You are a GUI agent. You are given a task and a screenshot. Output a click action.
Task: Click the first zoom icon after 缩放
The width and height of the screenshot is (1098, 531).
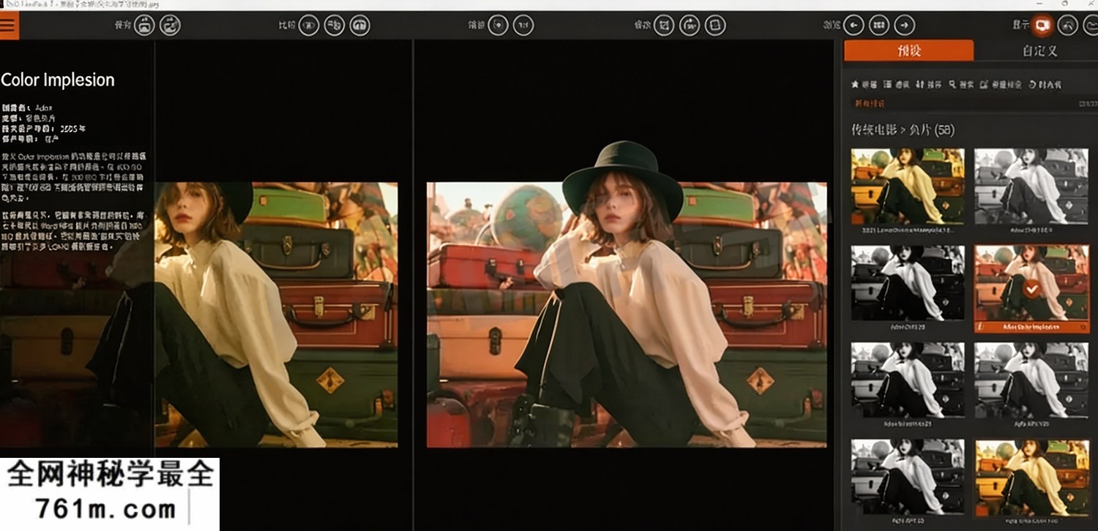(498, 26)
